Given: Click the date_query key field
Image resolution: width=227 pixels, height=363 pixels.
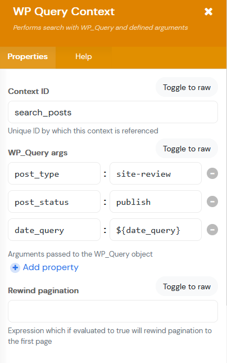Looking at the screenshot, I should coord(54,230).
